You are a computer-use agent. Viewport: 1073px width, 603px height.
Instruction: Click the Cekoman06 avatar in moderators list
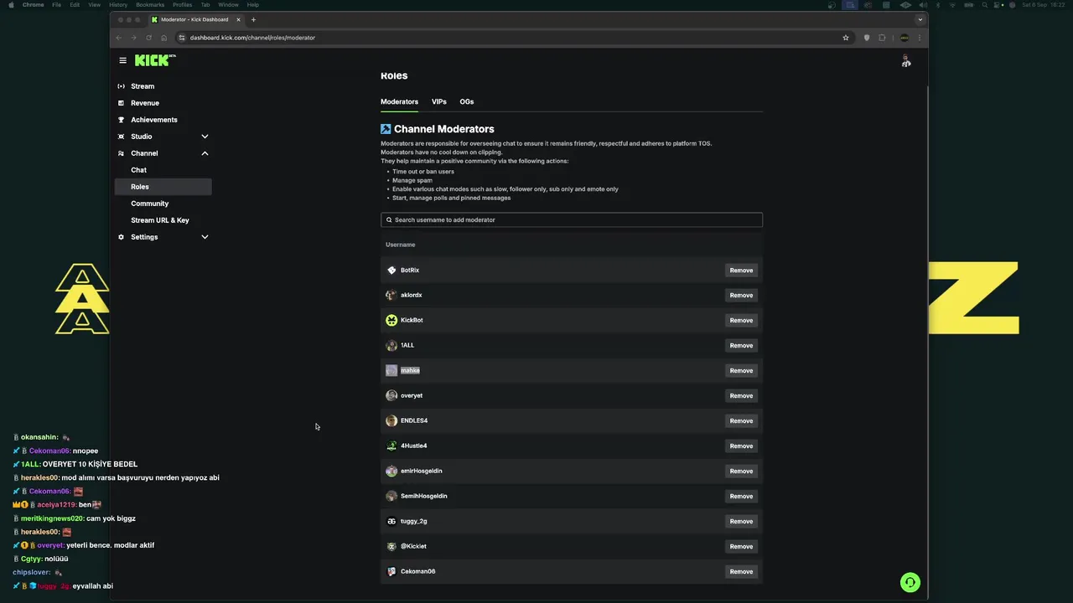point(391,572)
